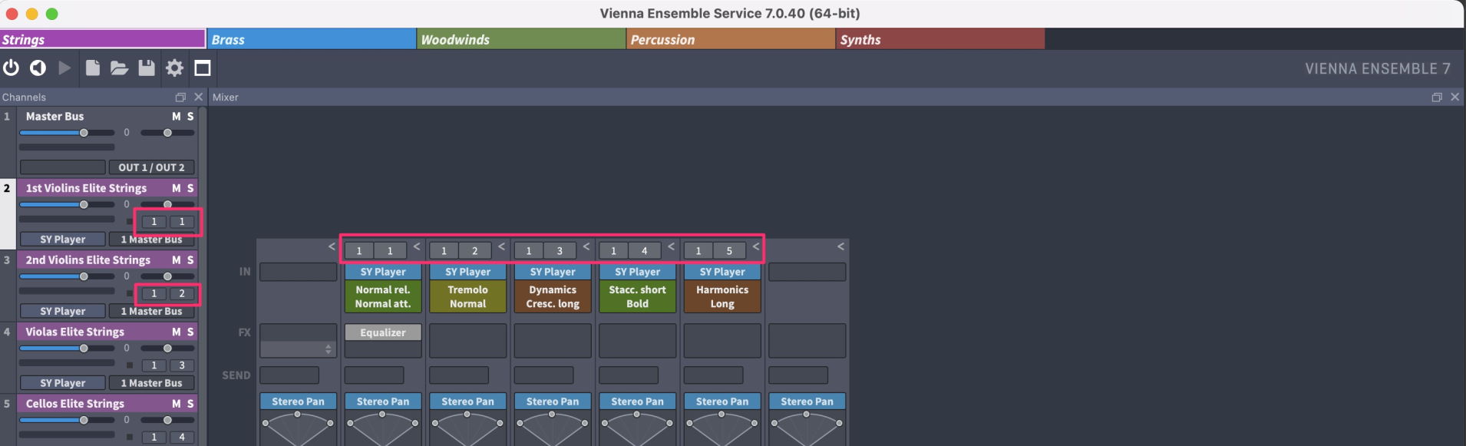
Task: Create a new project with the document icon
Action: click(x=92, y=68)
